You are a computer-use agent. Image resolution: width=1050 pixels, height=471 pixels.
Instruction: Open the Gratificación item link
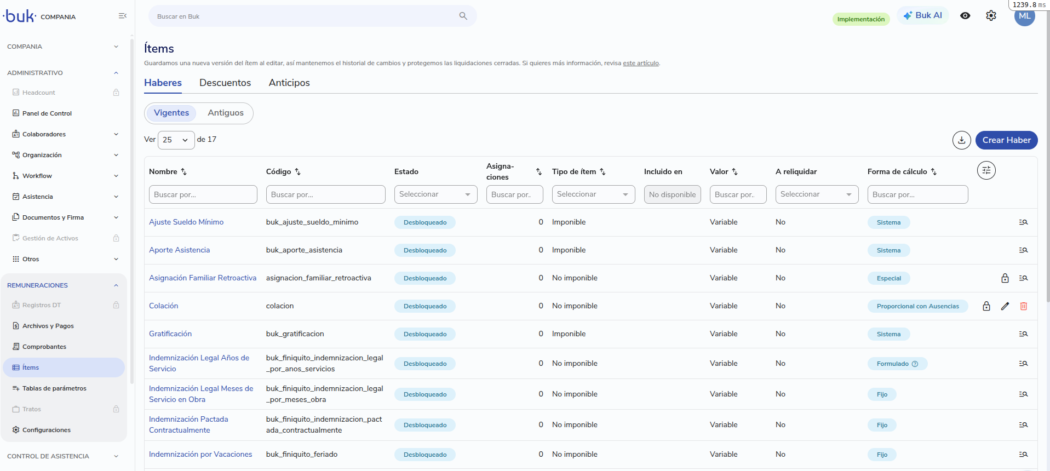coord(170,334)
